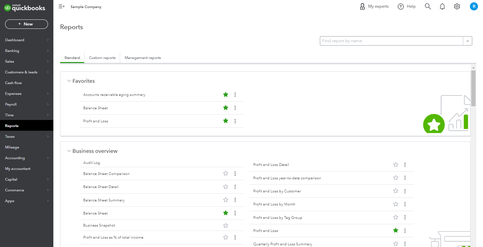Collapse the sidebar with the hamburger icon
This screenshot has width=483, height=247.
(61, 6)
